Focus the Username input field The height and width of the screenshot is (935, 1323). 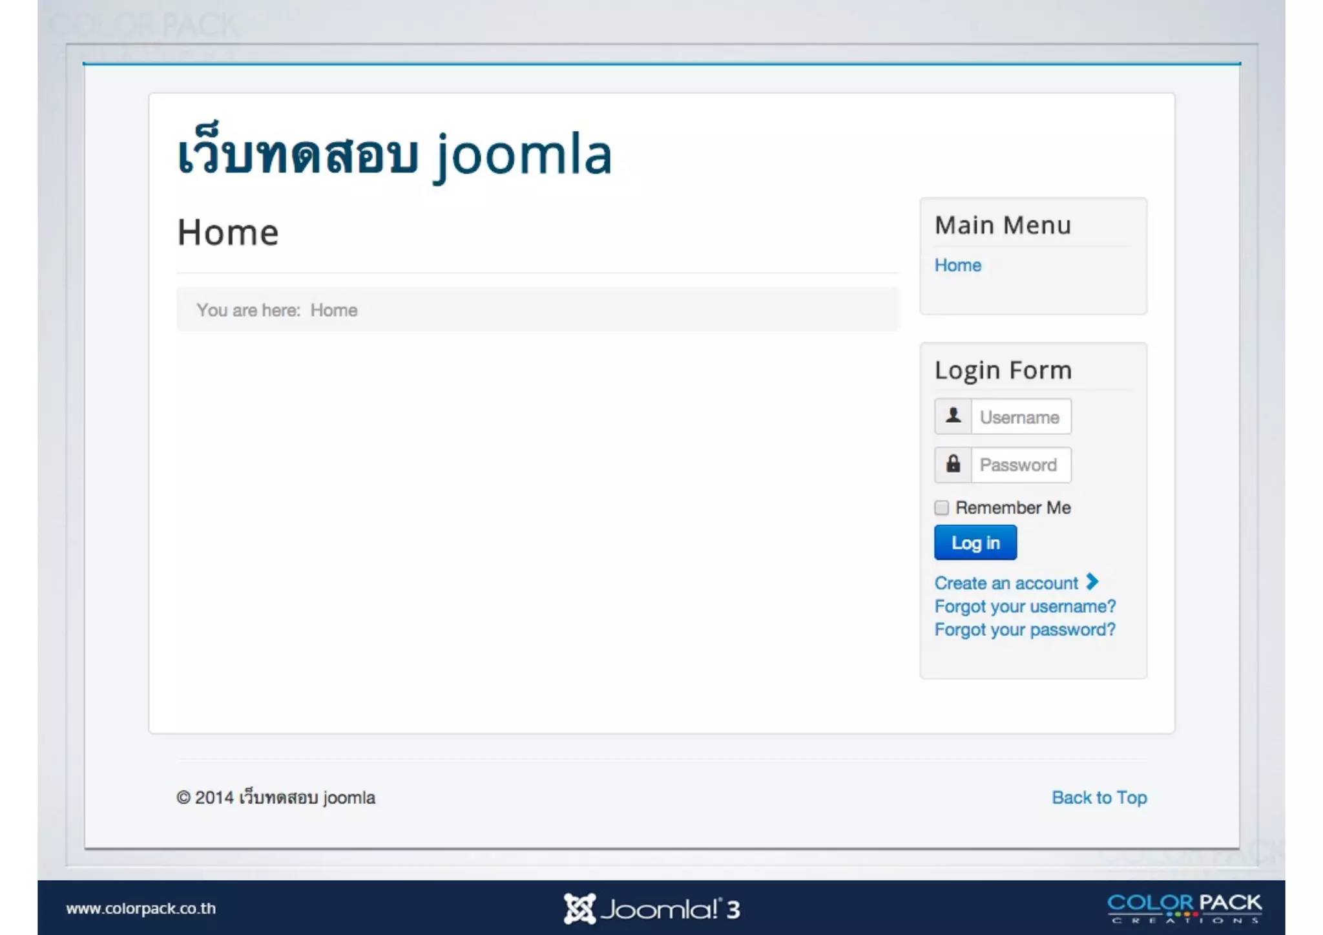[x=1021, y=417]
